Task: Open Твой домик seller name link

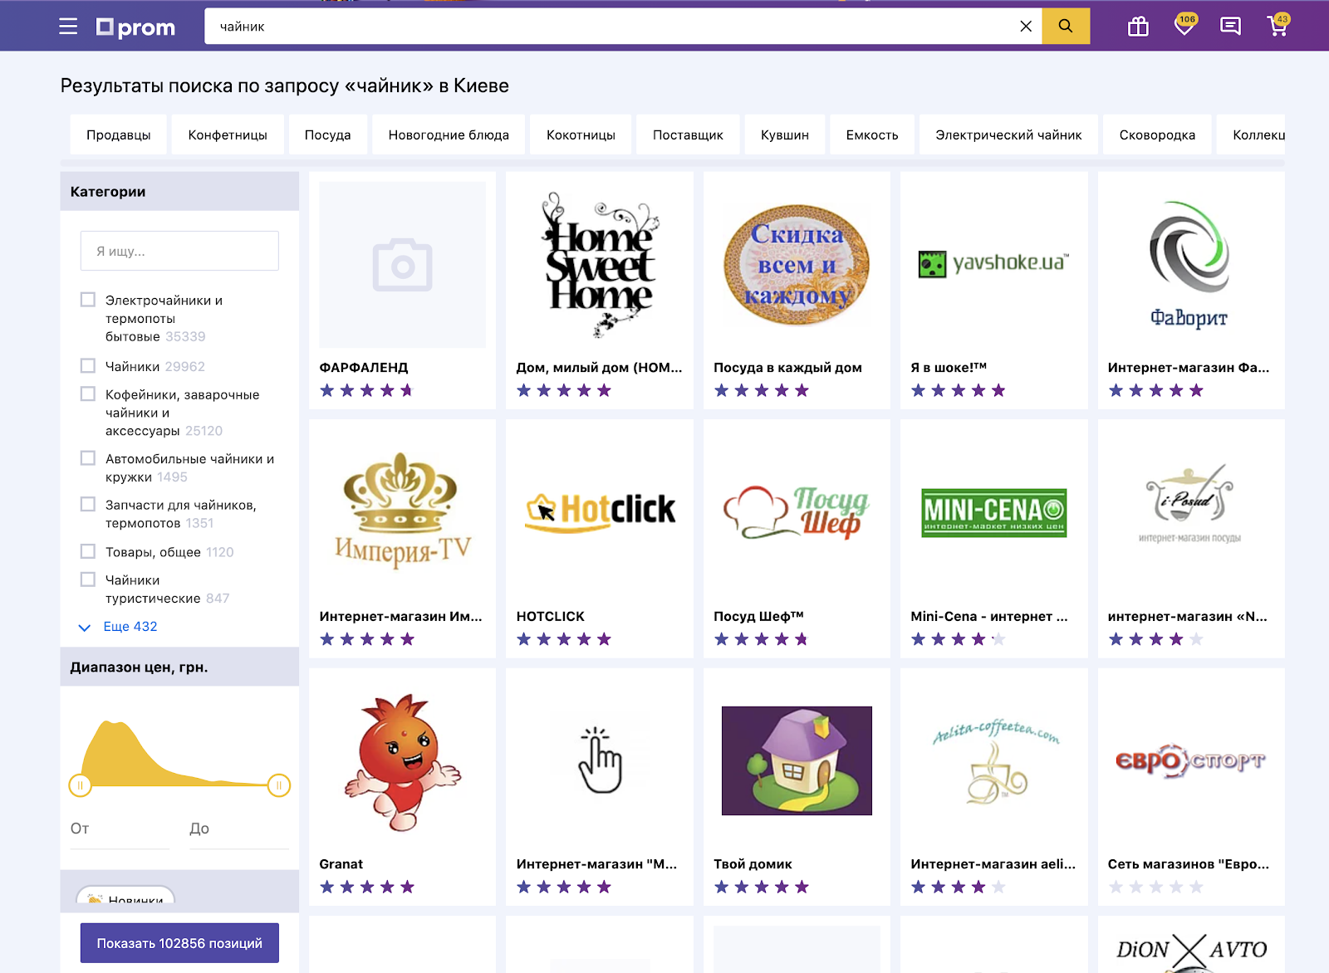Action: (753, 864)
